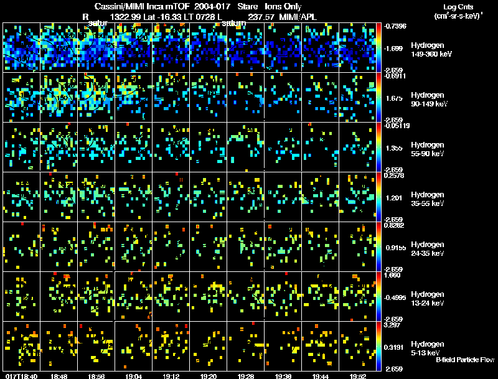The image size is (498, 379).
Task: Click the -0.7396 maximum value on top color scale
Action: pos(395,26)
